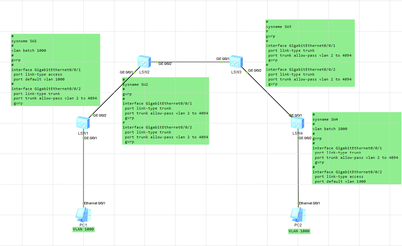
Task: Click the green link indicator on GE 0/0/2 of LSW2
Action: 157,61
